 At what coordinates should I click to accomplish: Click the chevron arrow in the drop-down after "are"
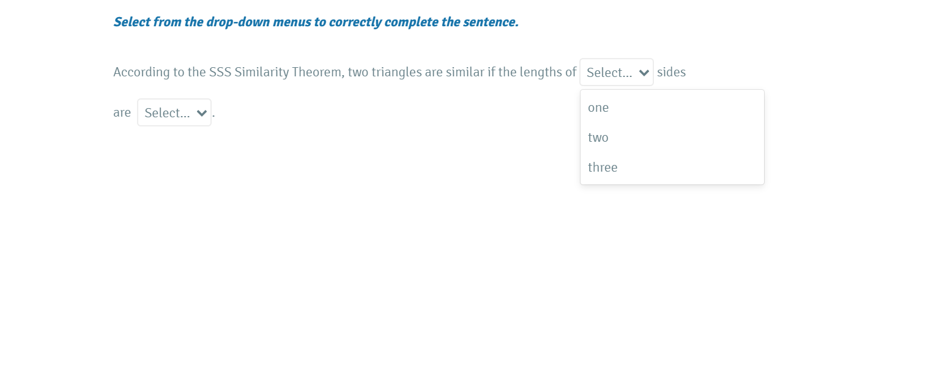coord(201,113)
